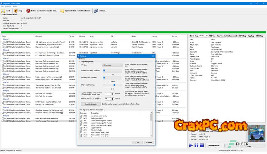Play the selected audio file
The height and width of the screenshot is (154, 267).
tap(191, 145)
